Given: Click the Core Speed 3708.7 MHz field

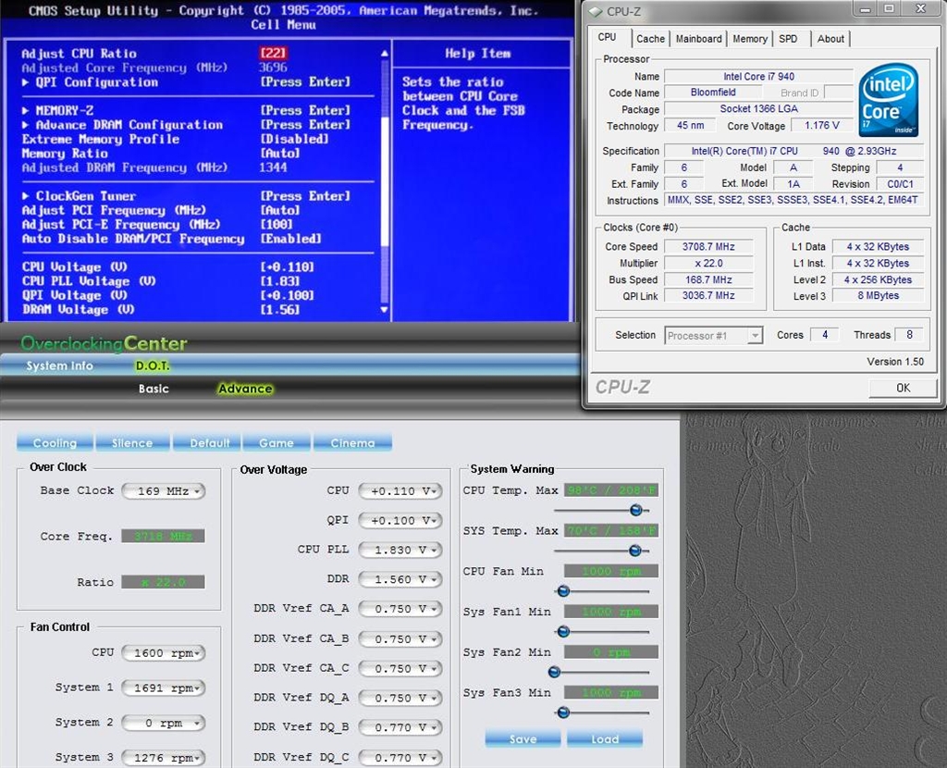Looking at the screenshot, I should pos(708,246).
